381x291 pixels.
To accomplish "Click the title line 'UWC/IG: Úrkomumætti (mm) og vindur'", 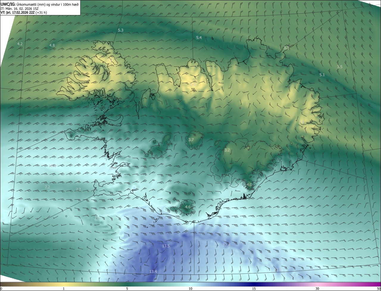I will coord(40,4).
